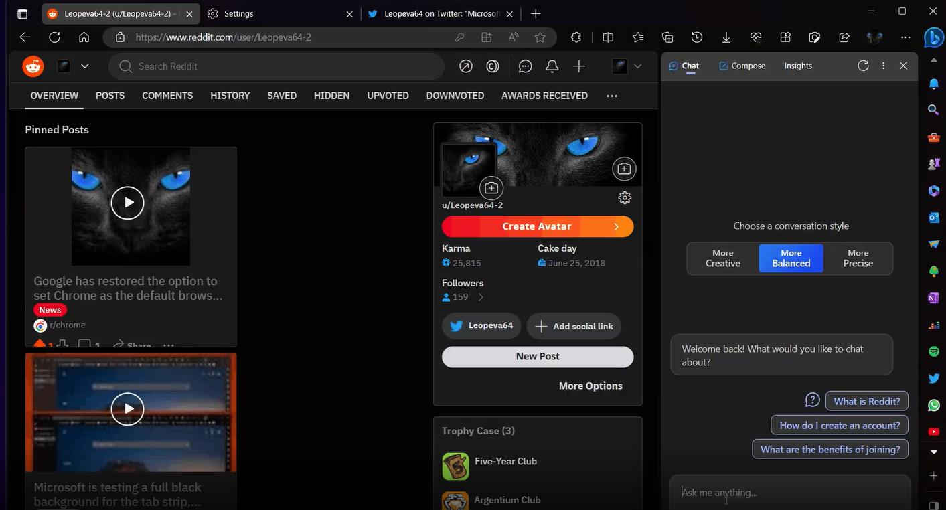The image size is (946, 510).
Task: Refresh the Bing chat panel
Action: click(863, 66)
